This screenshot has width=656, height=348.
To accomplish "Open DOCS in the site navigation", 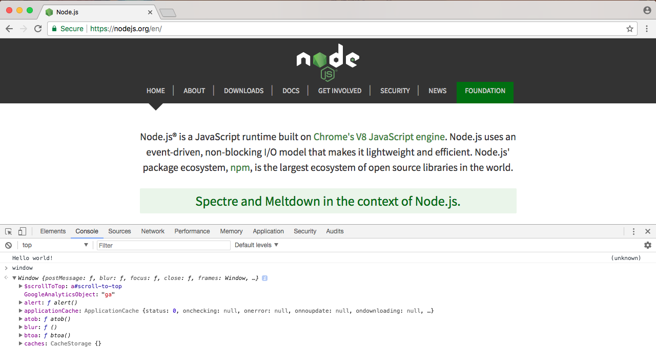I will [291, 91].
